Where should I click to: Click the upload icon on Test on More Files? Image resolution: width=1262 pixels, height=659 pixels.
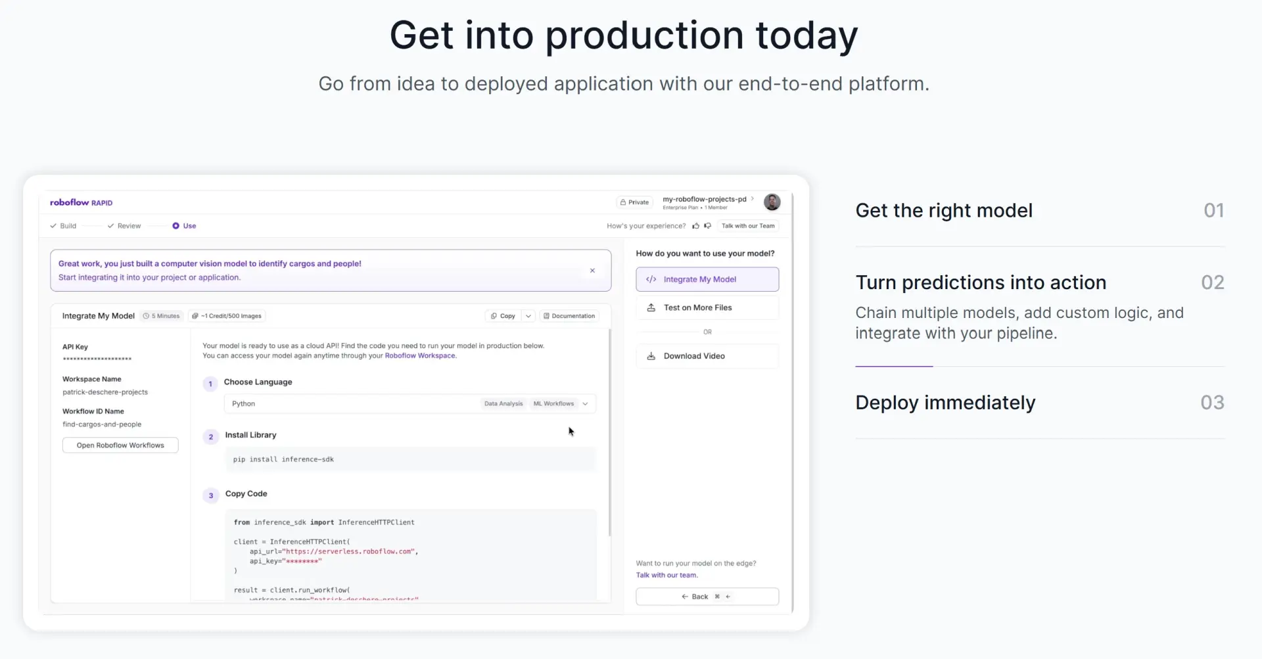tap(651, 307)
